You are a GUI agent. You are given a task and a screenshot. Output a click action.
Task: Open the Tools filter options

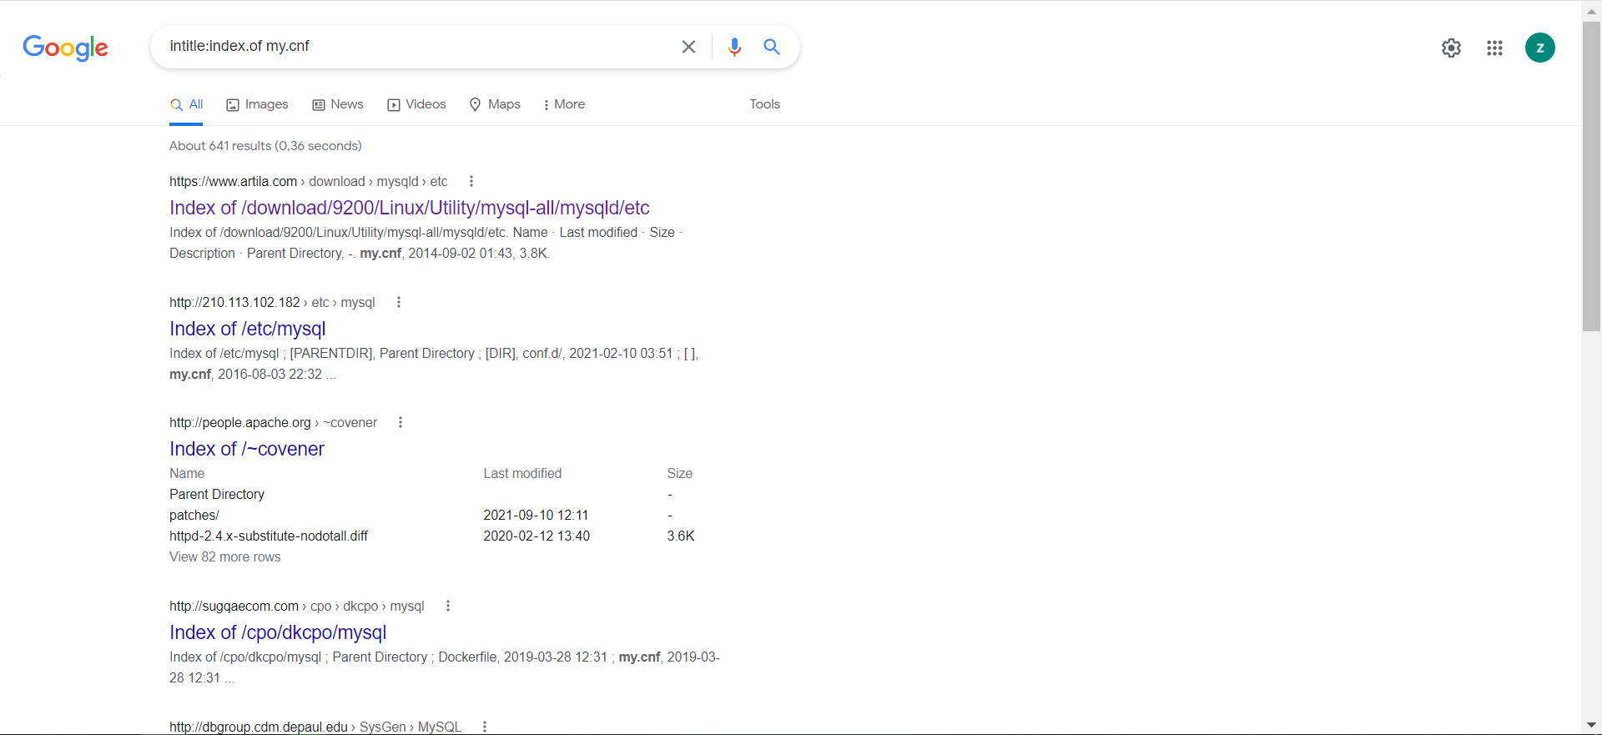pos(764,104)
